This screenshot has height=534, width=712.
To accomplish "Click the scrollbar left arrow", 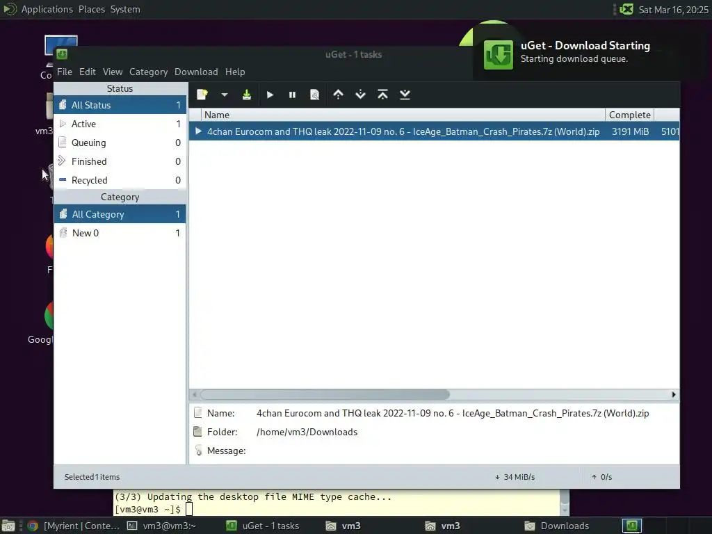I will (x=195, y=395).
